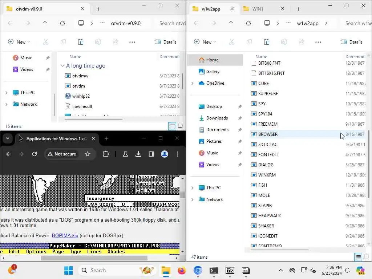
Task: Click Search box in w1w2app window
Action: point(357,23)
